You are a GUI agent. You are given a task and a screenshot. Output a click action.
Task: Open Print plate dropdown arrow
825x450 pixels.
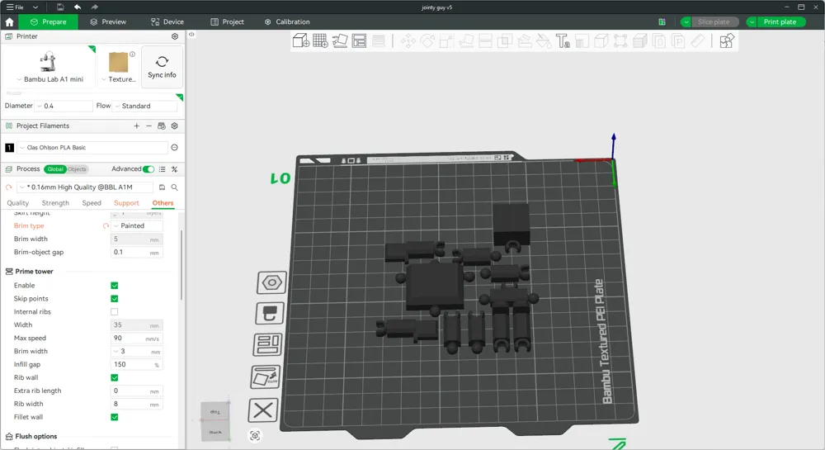[752, 21]
